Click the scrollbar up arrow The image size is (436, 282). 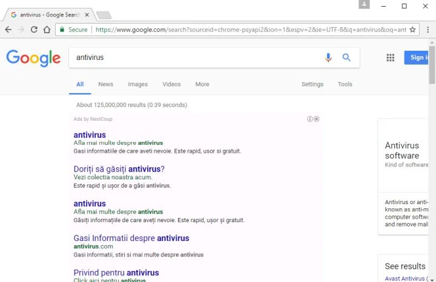[x=432, y=42]
